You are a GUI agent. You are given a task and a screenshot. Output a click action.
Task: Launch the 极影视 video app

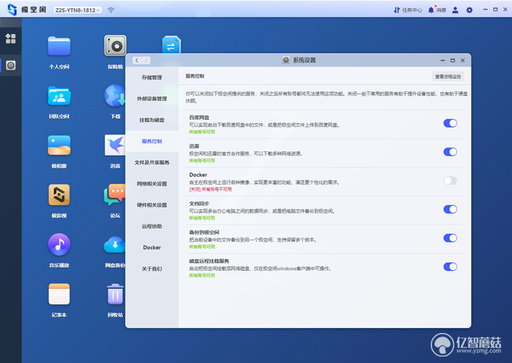coord(59,195)
